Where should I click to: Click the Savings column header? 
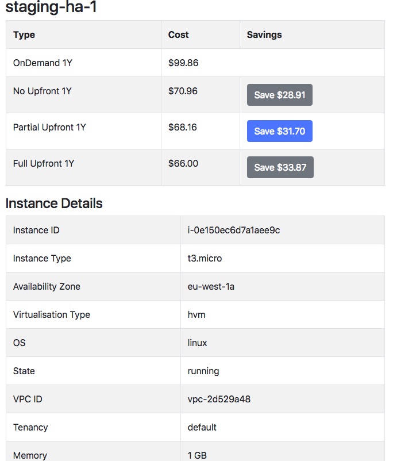click(x=264, y=34)
